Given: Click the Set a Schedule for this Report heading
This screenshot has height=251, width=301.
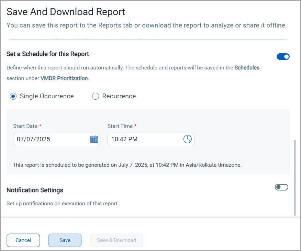Looking at the screenshot, I should pos(48,54).
